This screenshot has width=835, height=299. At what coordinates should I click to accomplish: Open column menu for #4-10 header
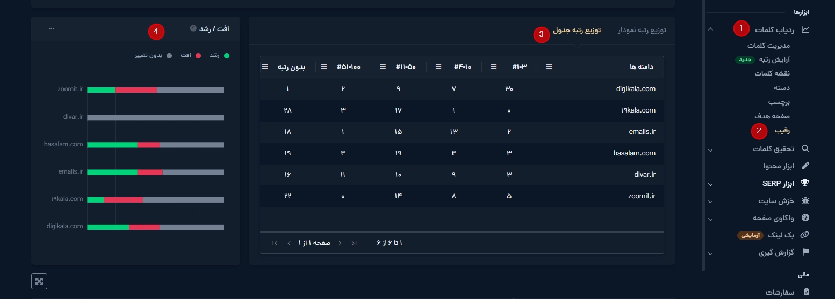[438, 67]
